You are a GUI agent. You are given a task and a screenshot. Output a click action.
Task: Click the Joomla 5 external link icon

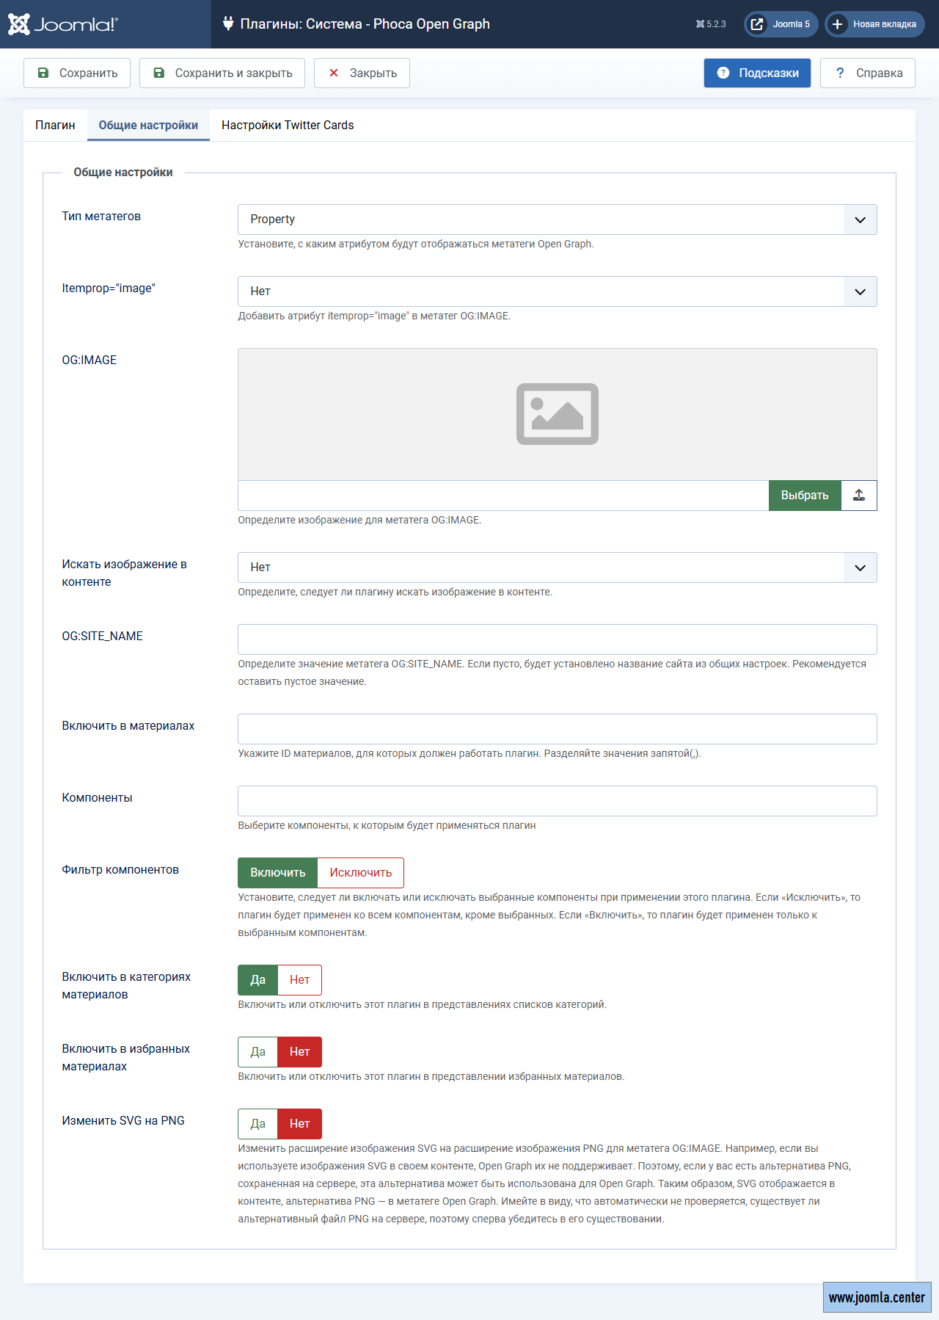pyautogui.click(x=757, y=24)
